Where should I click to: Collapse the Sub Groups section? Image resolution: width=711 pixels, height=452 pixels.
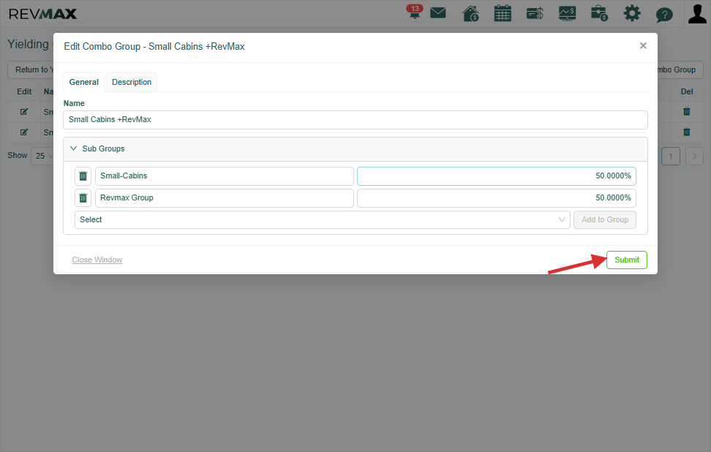pyautogui.click(x=355, y=148)
